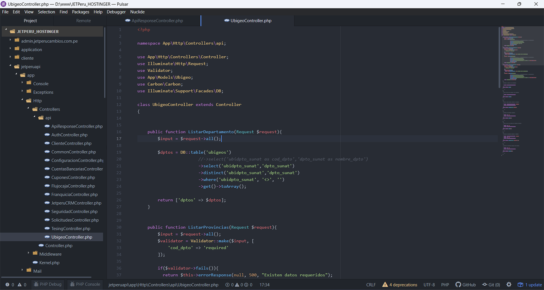Screen dimensions: 544x290
Task: Open settings gear in status bar
Action: [x=509, y=285]
